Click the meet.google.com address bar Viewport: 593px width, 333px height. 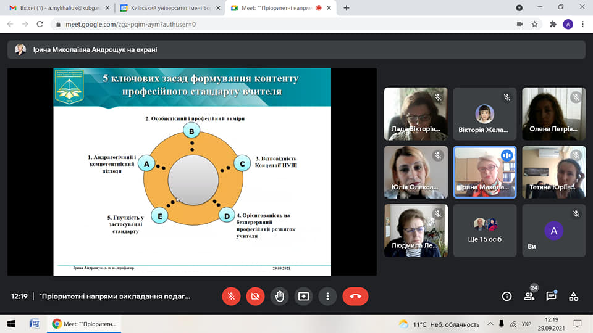coord(247,24)
